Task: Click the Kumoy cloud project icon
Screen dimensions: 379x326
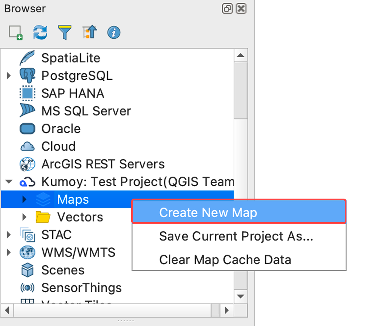Action: pos(27,182)
